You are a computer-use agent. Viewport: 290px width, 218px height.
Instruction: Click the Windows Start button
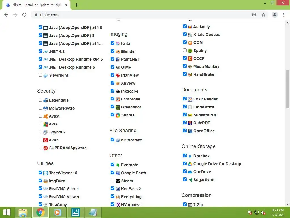click(7, 212)
